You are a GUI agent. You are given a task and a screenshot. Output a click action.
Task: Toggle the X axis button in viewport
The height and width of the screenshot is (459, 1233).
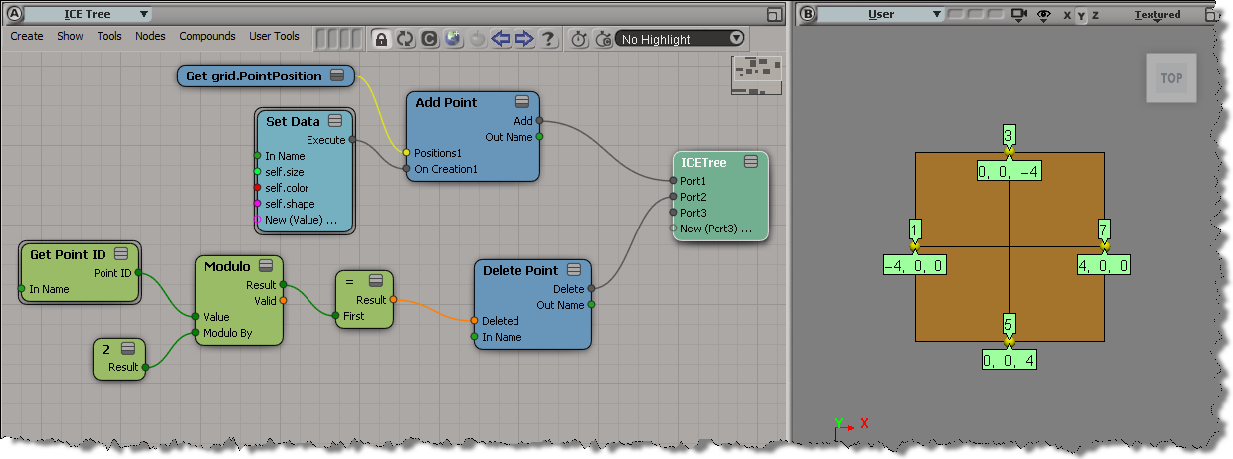pos(1067,15)
